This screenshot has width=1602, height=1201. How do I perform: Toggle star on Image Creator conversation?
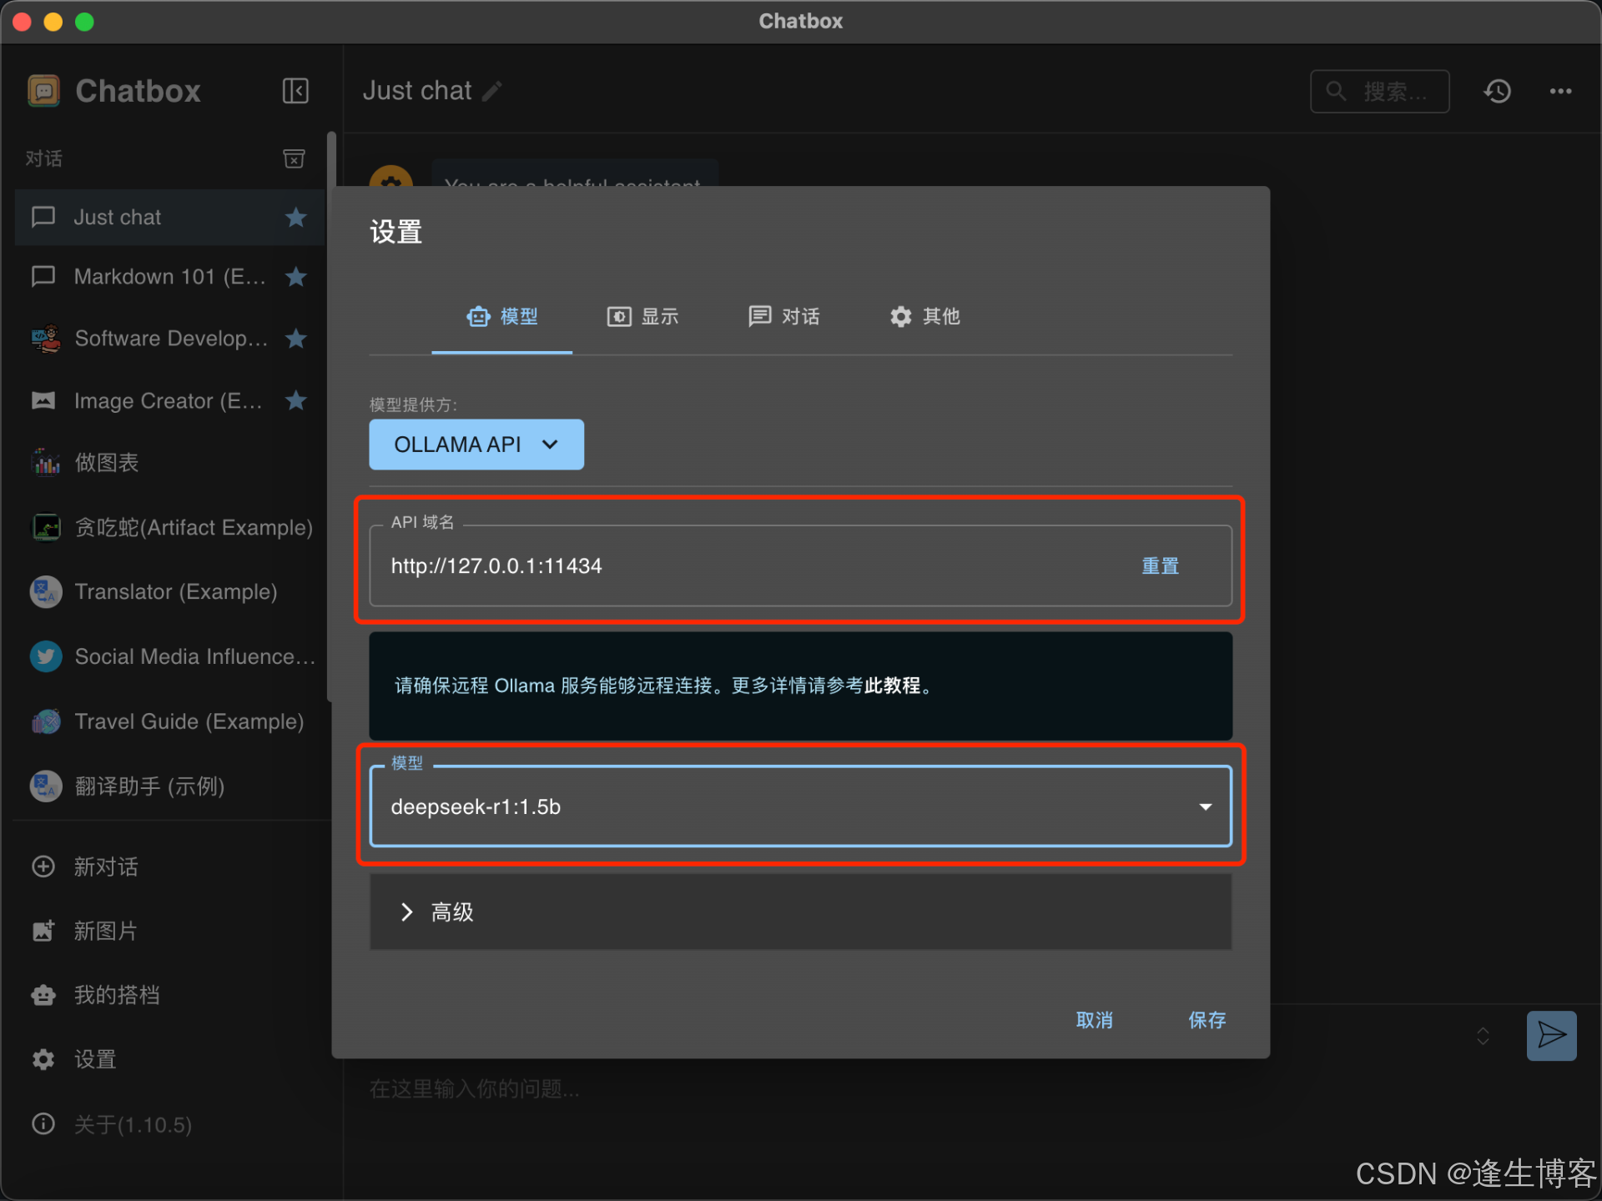tap(295, 401)
